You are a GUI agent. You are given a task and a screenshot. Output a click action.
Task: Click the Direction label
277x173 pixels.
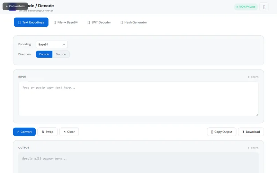point(24,54)
